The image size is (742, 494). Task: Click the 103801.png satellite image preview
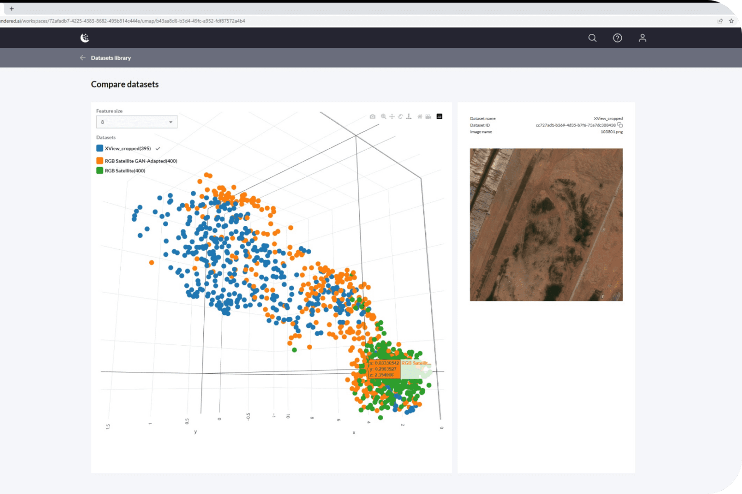pos(546,224)
